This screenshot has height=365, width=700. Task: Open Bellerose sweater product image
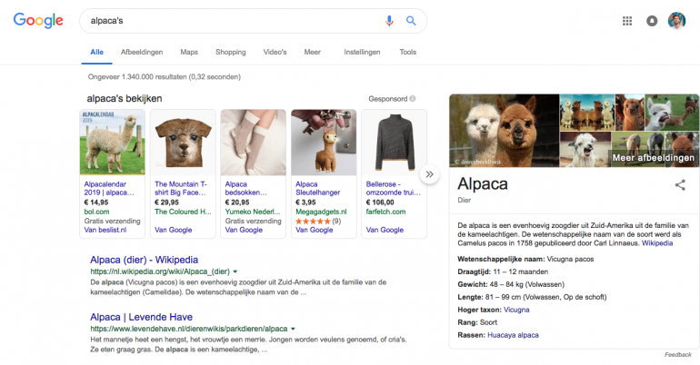(395, 143)
